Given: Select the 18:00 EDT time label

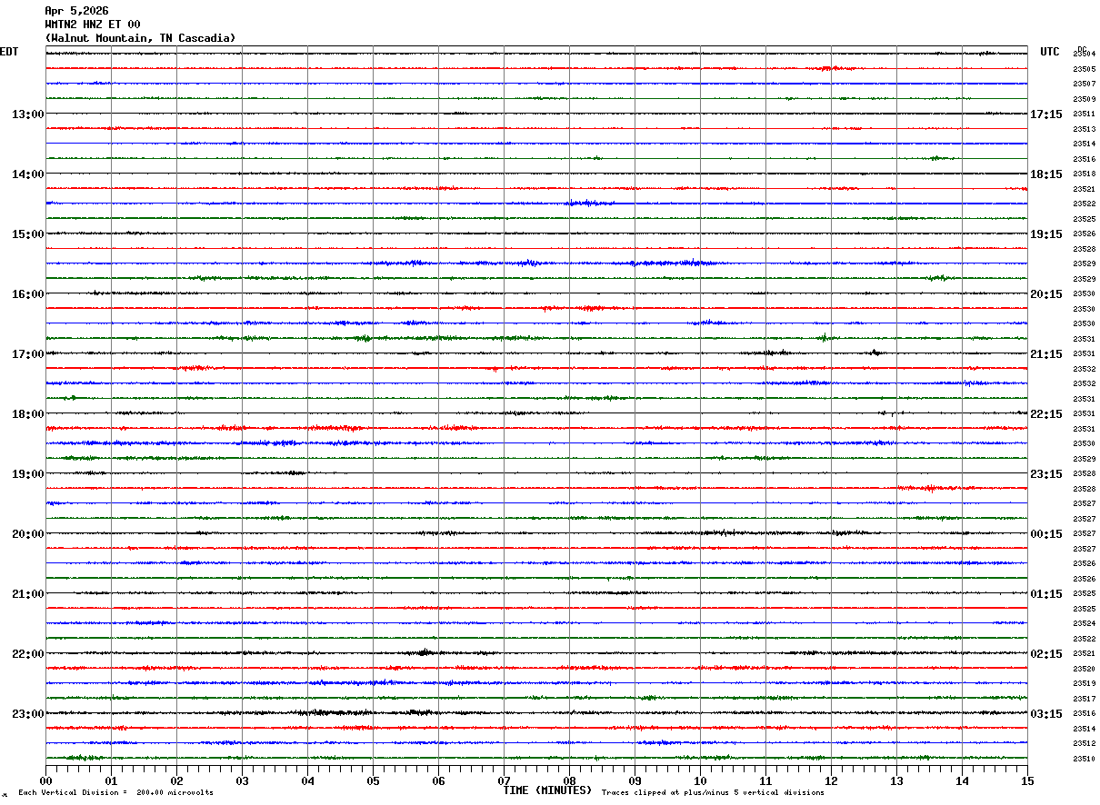Looking at the screenshot, I should (x=27, y=414).
